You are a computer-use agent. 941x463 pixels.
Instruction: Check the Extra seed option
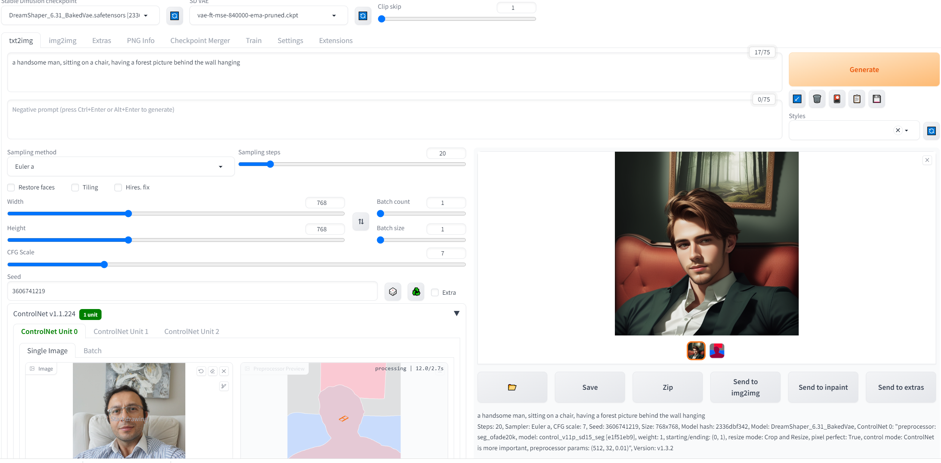coord(435,292)
